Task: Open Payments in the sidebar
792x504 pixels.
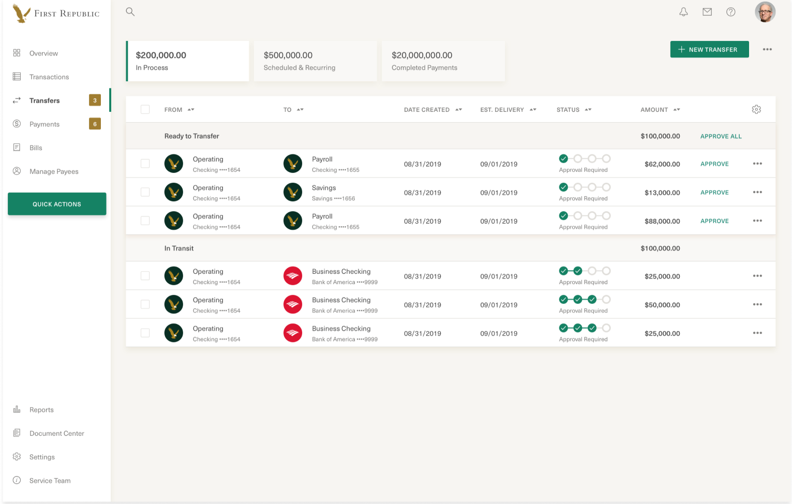Action: click(x=44, y=124)
